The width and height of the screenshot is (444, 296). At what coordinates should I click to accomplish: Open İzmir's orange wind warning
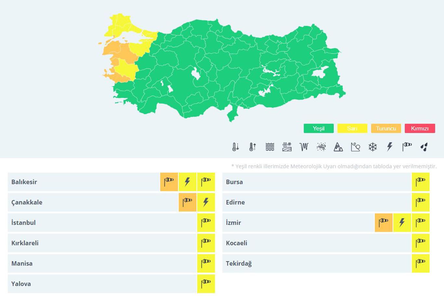pos(384,223)
